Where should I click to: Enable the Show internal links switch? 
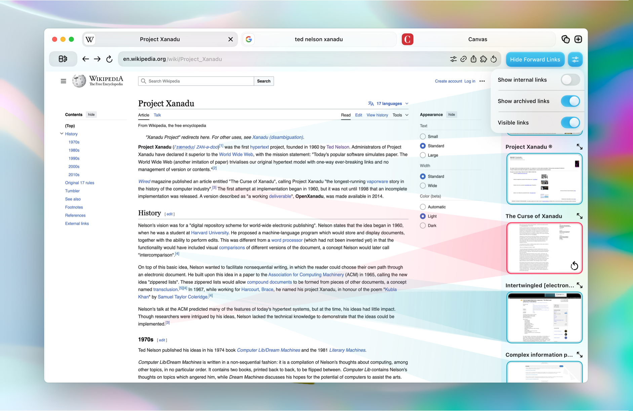tap(570, 80)
